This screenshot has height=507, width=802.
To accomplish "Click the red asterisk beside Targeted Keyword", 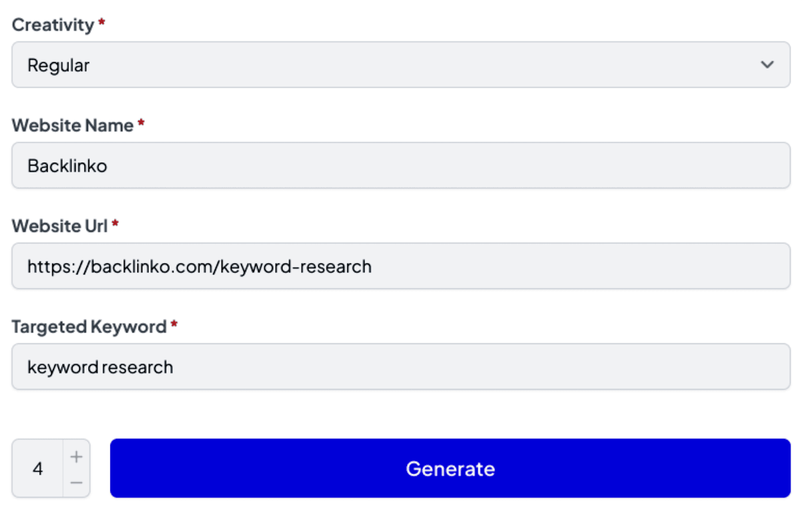I will pos(174,323).
